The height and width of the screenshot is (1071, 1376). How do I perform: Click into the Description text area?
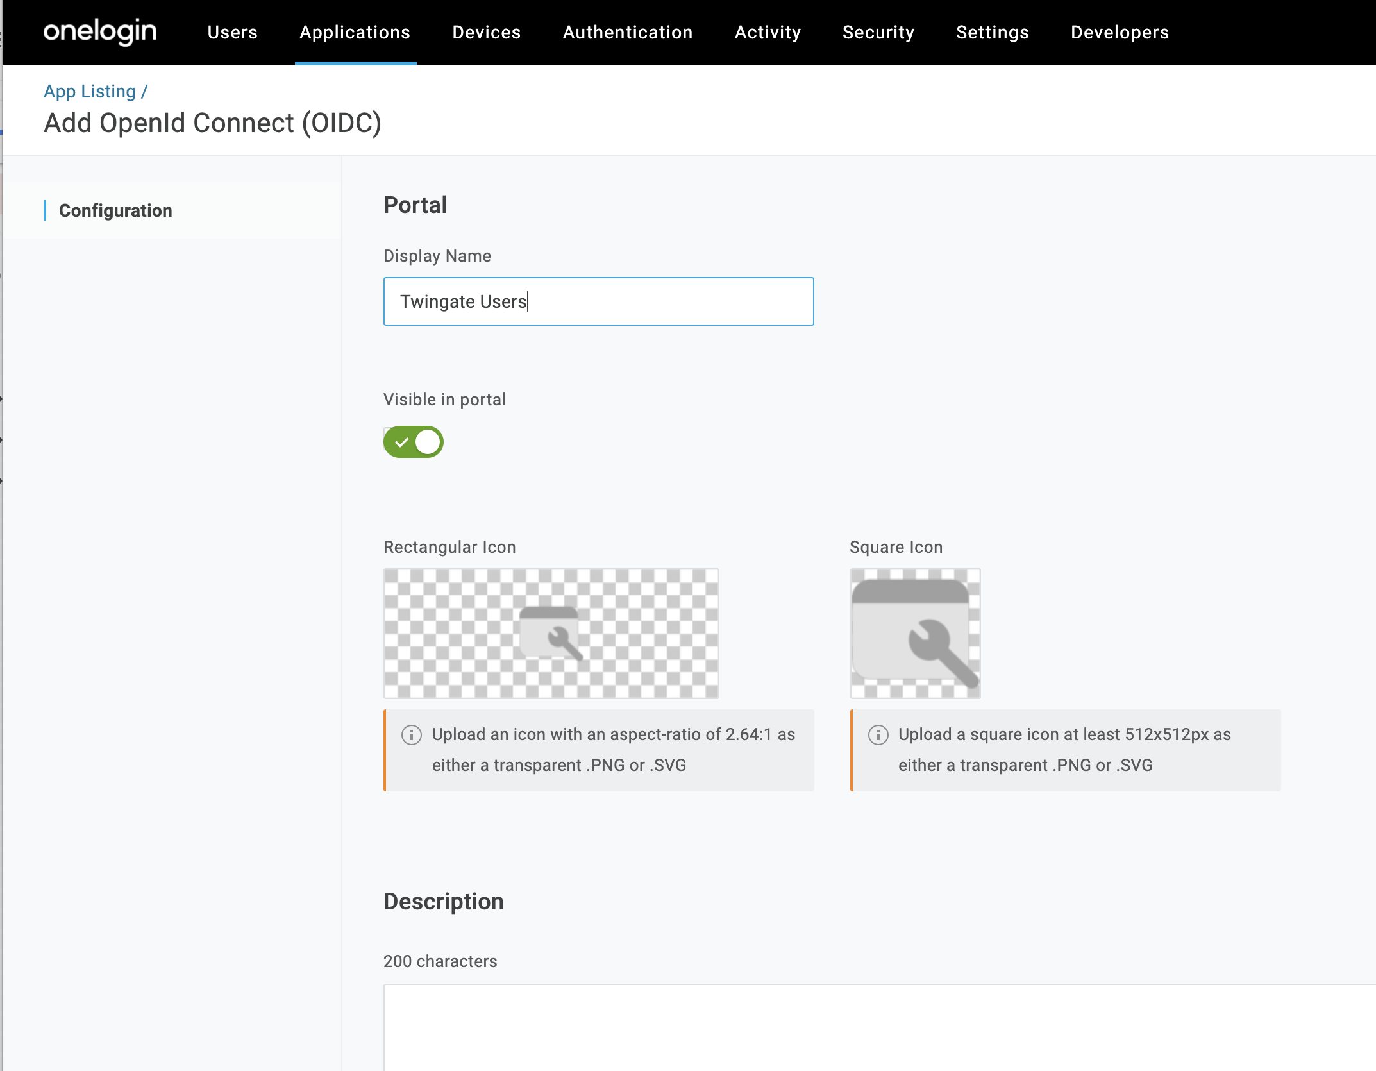point(880,1027)
